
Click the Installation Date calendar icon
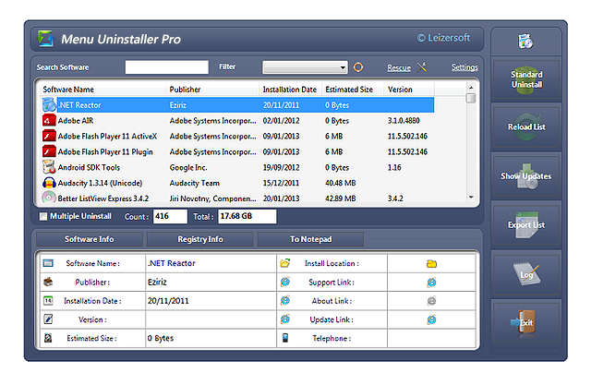pyautogui.click(x=48, y=301)
